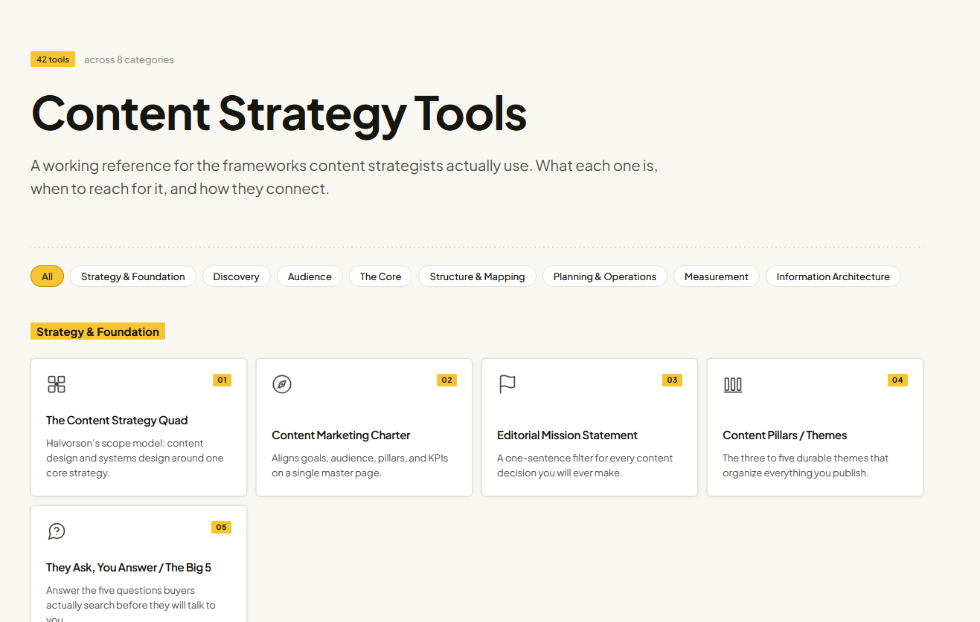Screen dimensions: 980x622
Task: Filter by Strategy & Foundation chip
Action: [x=133, y=276]
